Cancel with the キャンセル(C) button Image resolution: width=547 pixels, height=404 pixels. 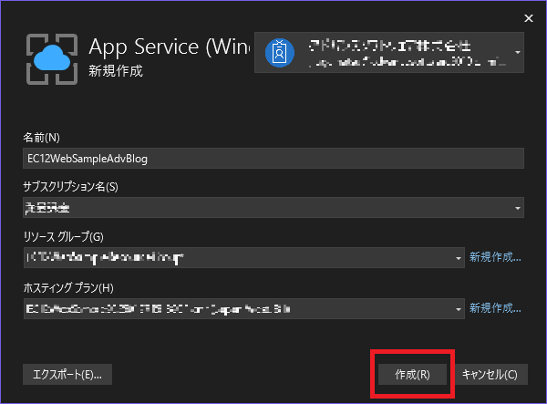click(x=490, y=374)
